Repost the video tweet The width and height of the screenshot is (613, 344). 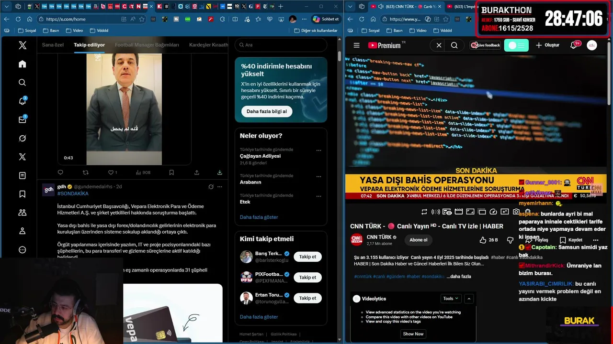[x=86, y=172]
